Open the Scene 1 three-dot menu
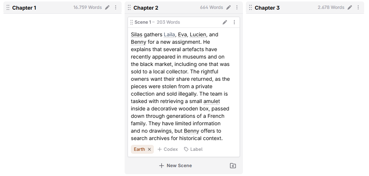The height and width of the screenshot is (176, 369). point(234,22)
